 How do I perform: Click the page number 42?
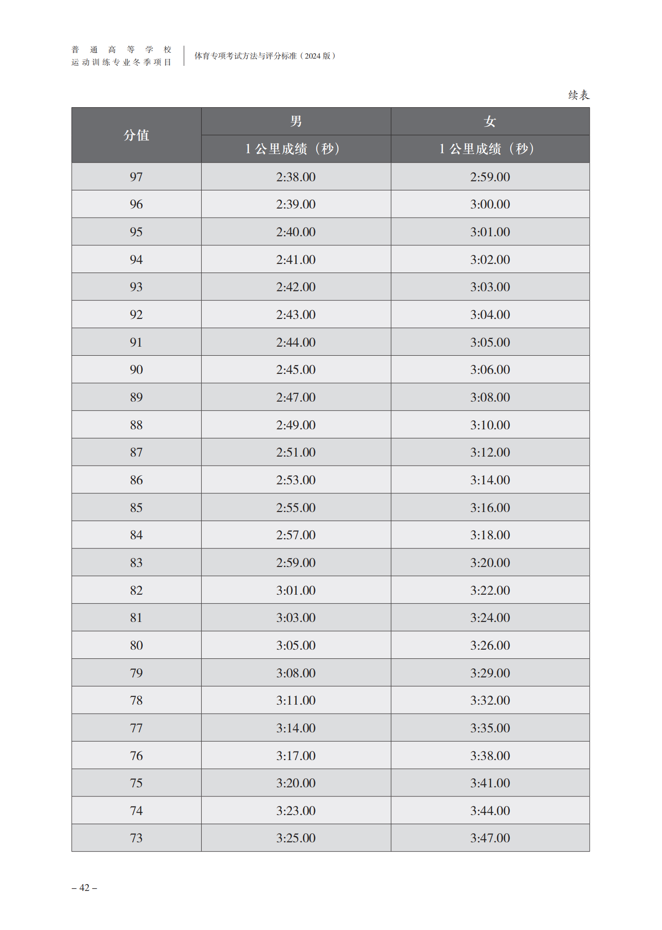pos(85,888)
